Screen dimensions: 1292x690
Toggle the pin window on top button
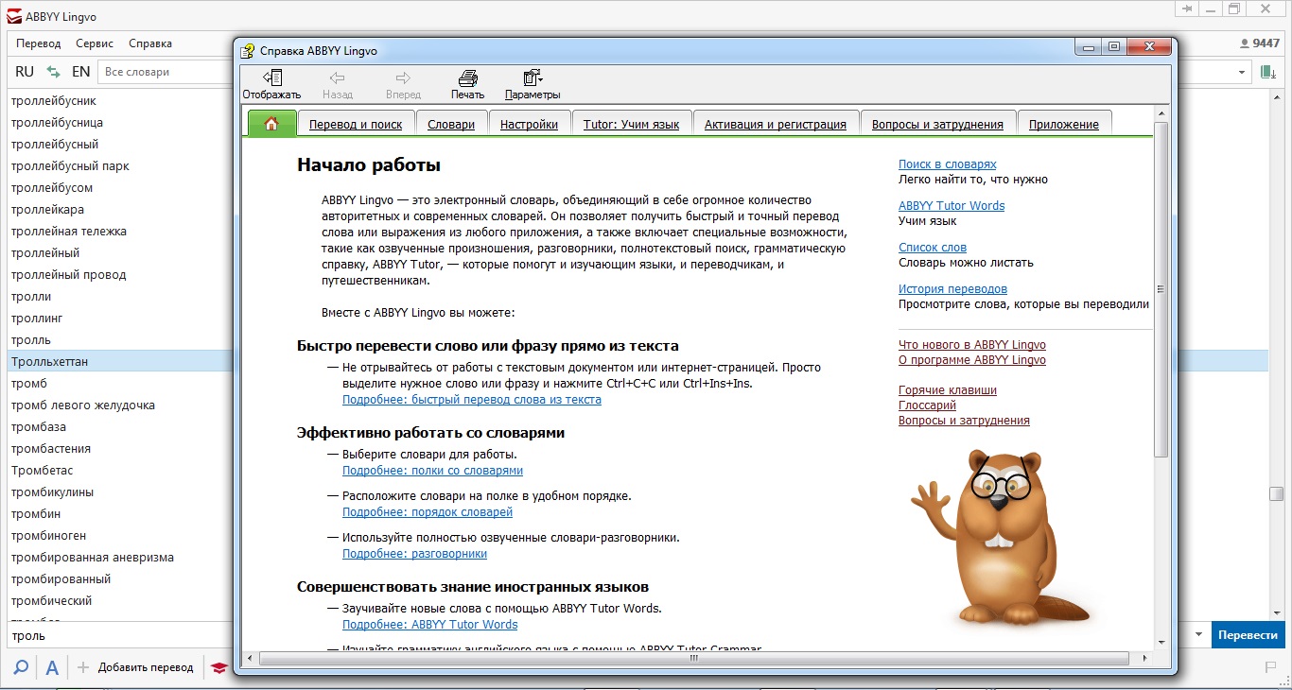(1186, 9)
